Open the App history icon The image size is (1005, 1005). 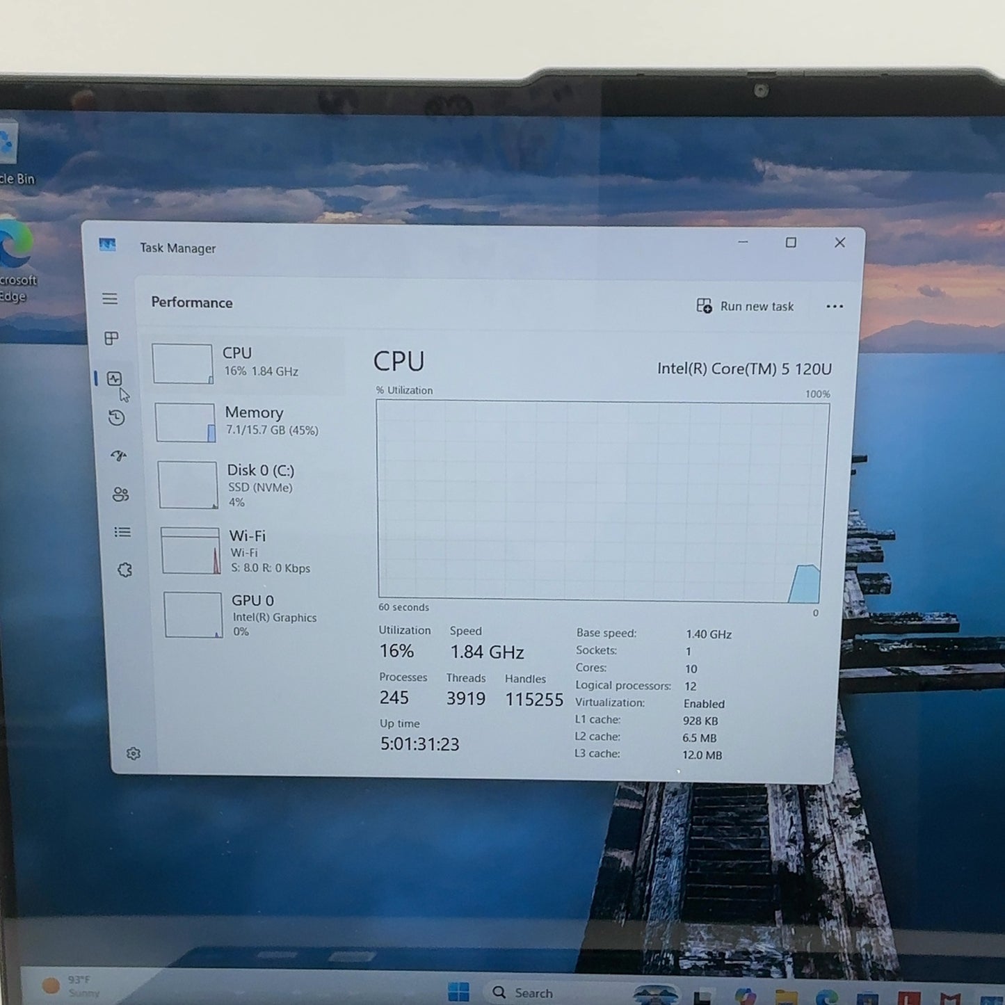tap(117, 417)
